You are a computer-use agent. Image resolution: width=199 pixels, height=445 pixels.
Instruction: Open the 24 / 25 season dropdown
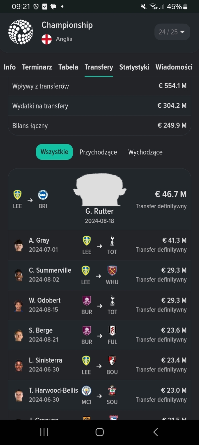(172, 32)
